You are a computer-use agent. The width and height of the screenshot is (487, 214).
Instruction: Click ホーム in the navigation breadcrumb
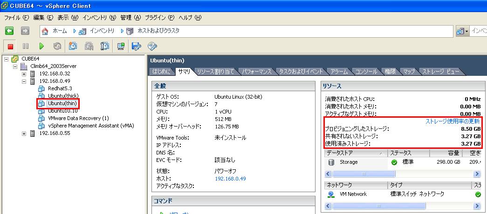[x=60, y=31]
